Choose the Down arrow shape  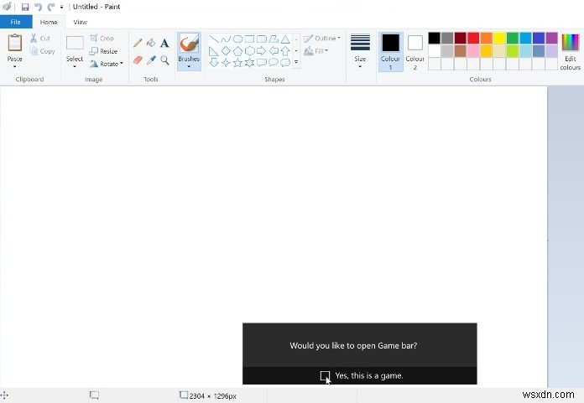pos(214,63)
